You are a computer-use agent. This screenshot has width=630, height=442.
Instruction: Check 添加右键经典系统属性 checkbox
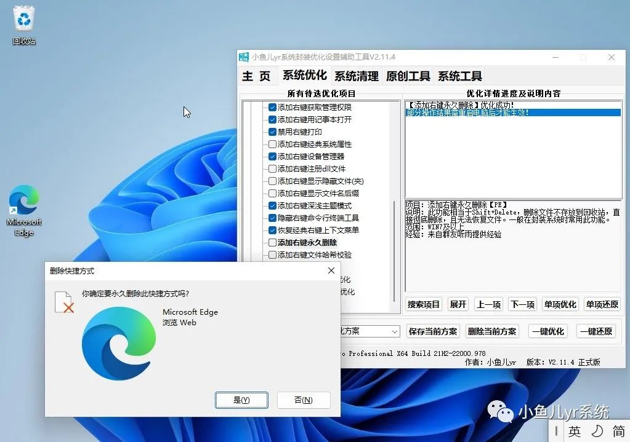[x=272, y=144]
